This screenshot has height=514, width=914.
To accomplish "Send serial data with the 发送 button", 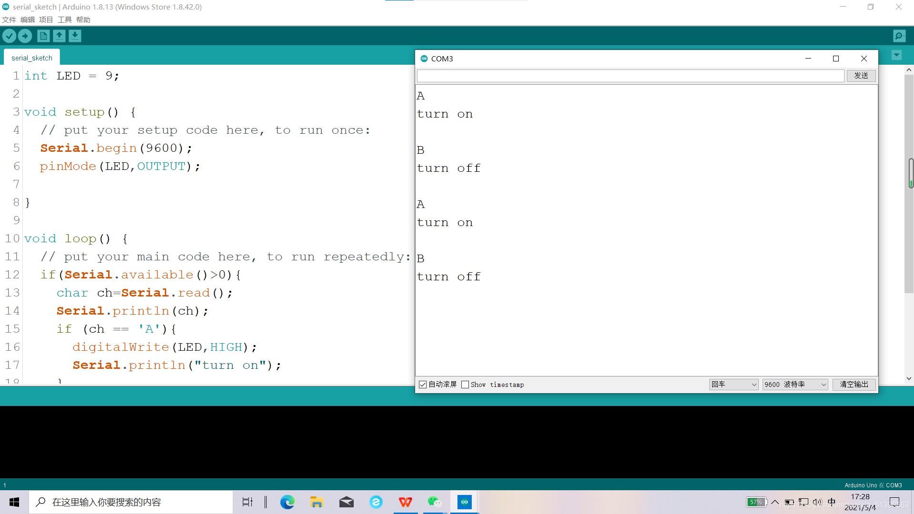I will click(x=861, y=75).
